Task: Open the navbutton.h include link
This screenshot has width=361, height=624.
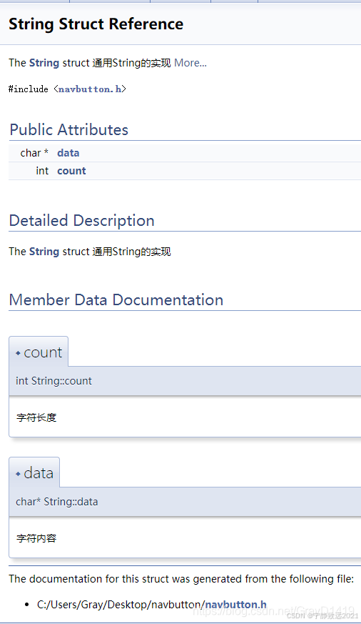Action: pyautogui.click(x=90, y=89)
